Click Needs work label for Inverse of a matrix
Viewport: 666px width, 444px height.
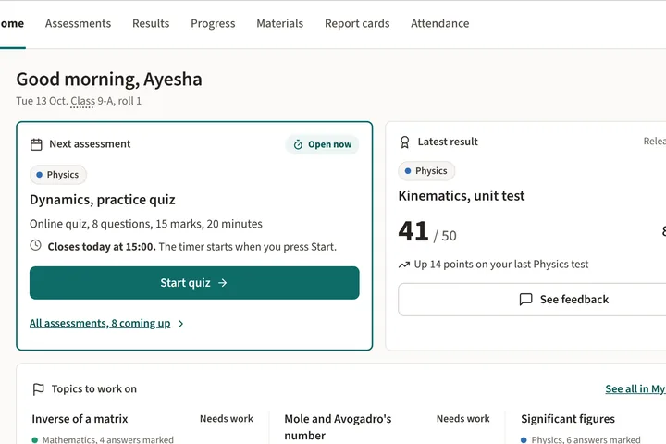[x=227, y=419]
